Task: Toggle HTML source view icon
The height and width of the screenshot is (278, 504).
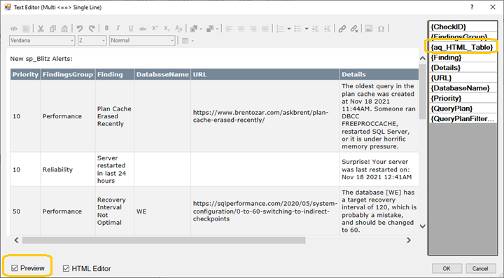Action: (x=14, y=29)
